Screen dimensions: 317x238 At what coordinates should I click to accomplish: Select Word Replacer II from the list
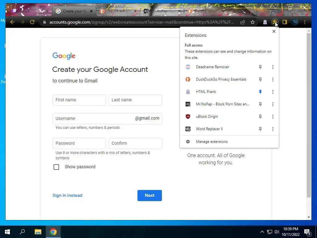coord(209,129)
